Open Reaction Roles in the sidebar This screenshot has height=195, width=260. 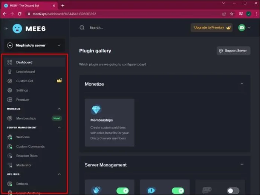(x=35, y=156)
